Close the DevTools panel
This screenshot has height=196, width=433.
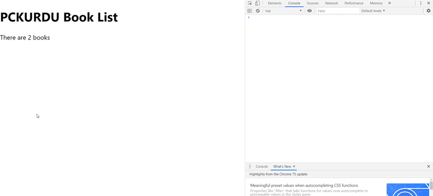coord(429,3)
